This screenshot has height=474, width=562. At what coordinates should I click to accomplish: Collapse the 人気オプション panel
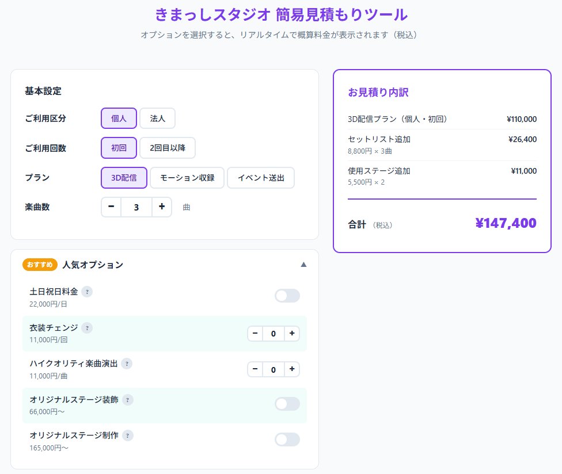[304, 265]
